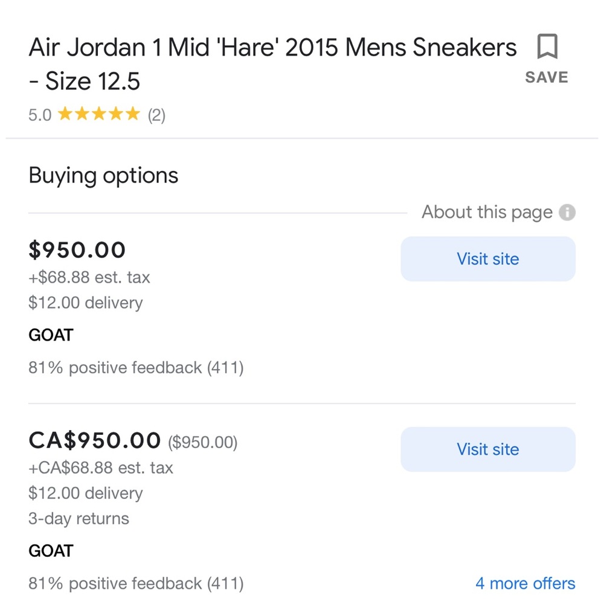Open the About this page info icon
Screen dimensions: 604x604
click(x=568, y=213)
